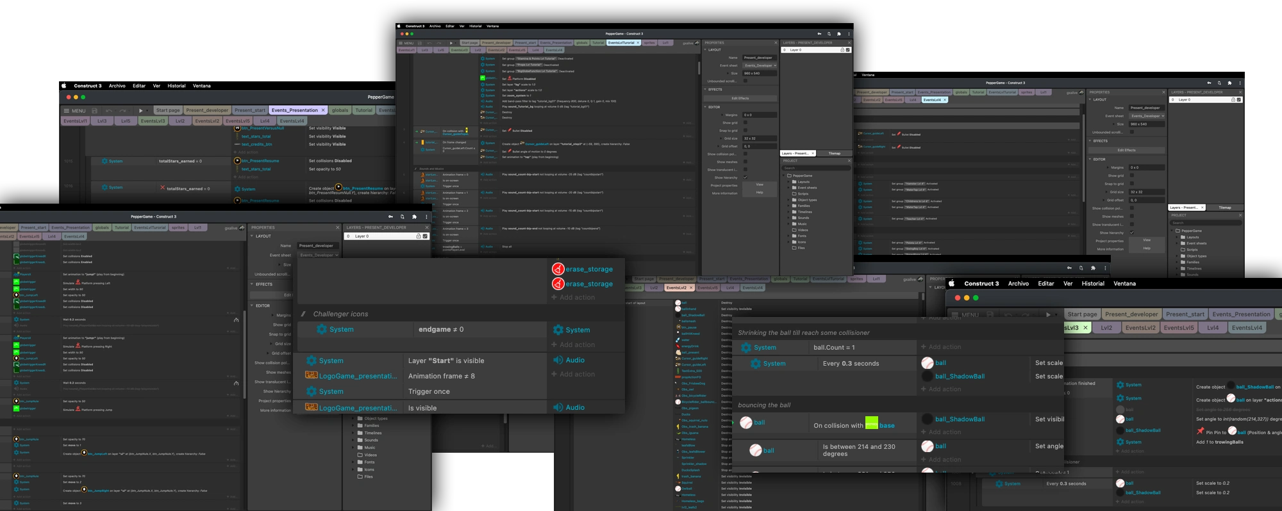
Task: Collapse EFFECTS section in right window Properties
Action: tap(1091, 141)
